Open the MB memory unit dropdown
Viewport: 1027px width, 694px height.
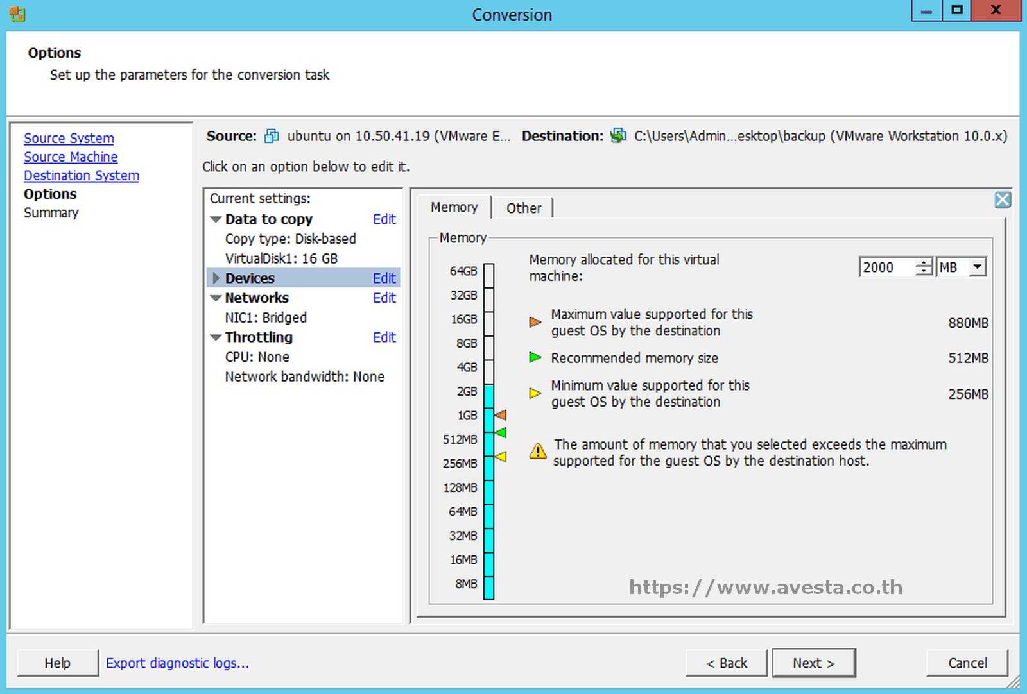pyautogui.click(x=978, y=266)
